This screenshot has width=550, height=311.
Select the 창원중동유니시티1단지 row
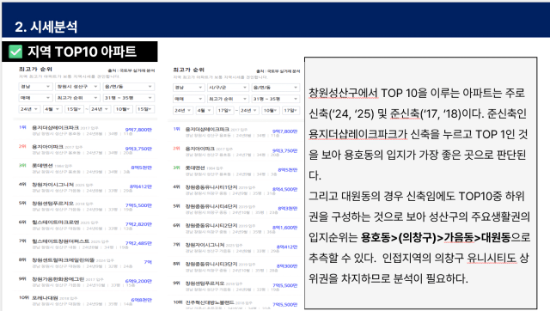click(x=235, y=190)
